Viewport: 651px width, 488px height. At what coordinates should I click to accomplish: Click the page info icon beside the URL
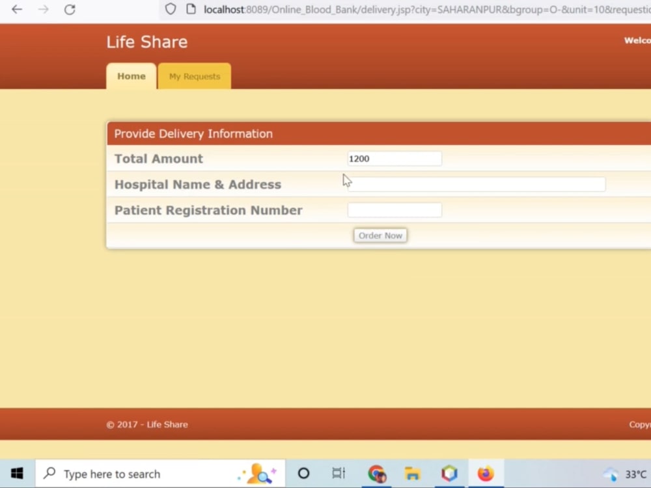[189, 10]
